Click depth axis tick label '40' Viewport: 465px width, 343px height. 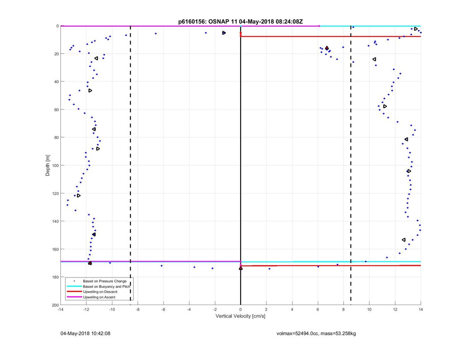pos(56,82)
